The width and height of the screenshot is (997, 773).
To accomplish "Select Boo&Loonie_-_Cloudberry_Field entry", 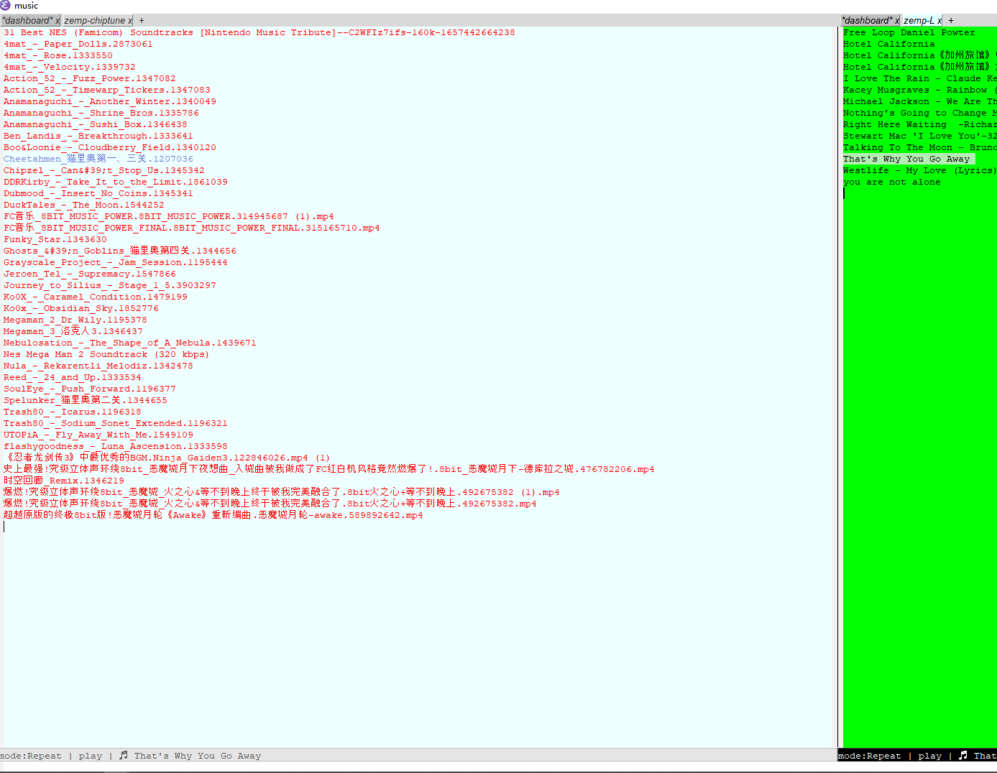I will (110, 147).
